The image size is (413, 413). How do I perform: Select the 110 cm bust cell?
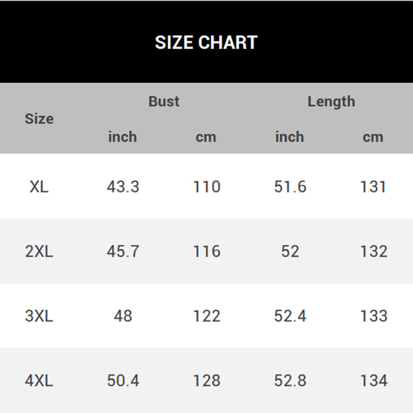(206, 186)
